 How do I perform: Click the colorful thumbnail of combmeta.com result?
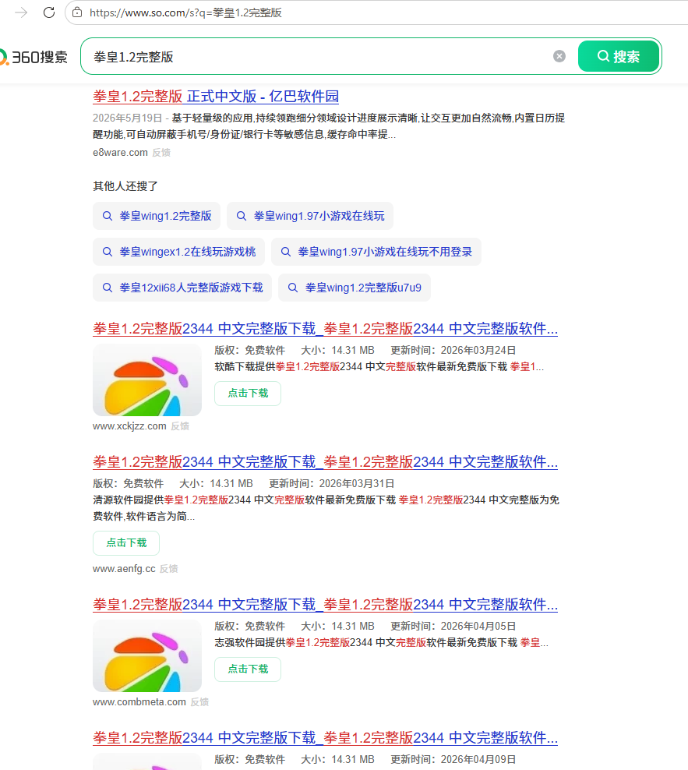pyautogui.click(x=147, y=656)
